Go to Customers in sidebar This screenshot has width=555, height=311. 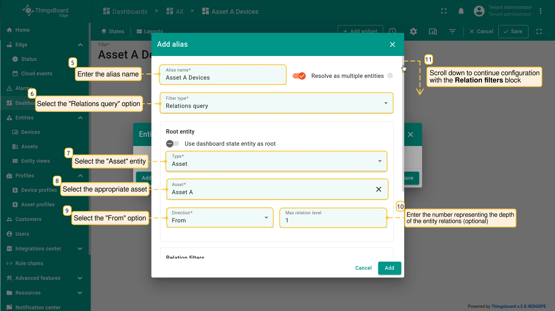(x=28, y=219)
